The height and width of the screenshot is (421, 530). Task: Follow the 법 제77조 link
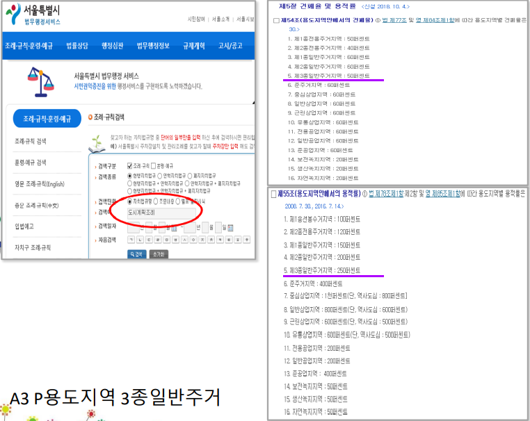tap(394, 20)
